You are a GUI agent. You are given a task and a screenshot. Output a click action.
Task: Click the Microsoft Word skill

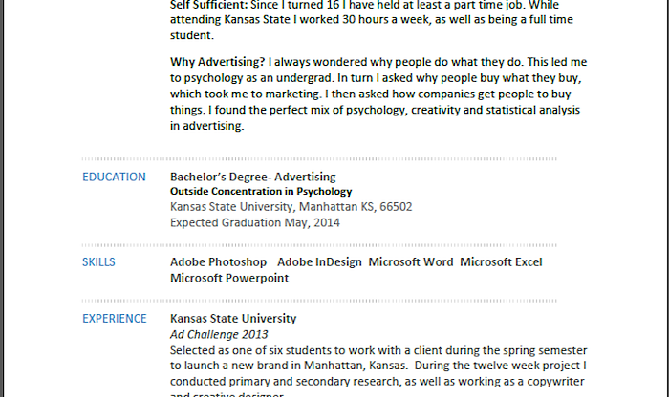(410, 262)
